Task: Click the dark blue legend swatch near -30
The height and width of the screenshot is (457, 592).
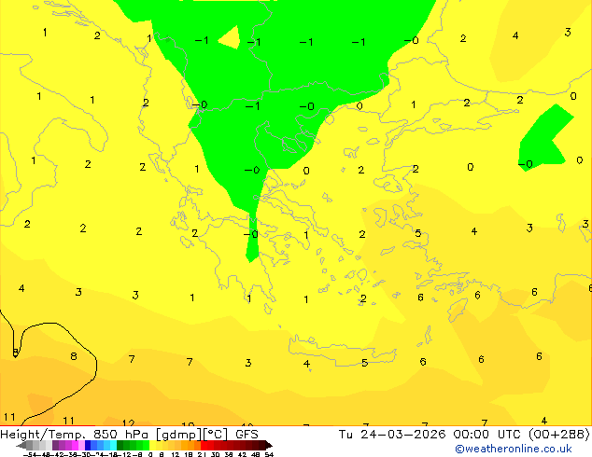Action: point(88,445)
